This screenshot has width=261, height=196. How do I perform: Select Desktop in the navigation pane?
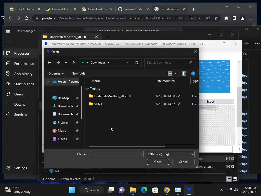[x=63, y=98]
